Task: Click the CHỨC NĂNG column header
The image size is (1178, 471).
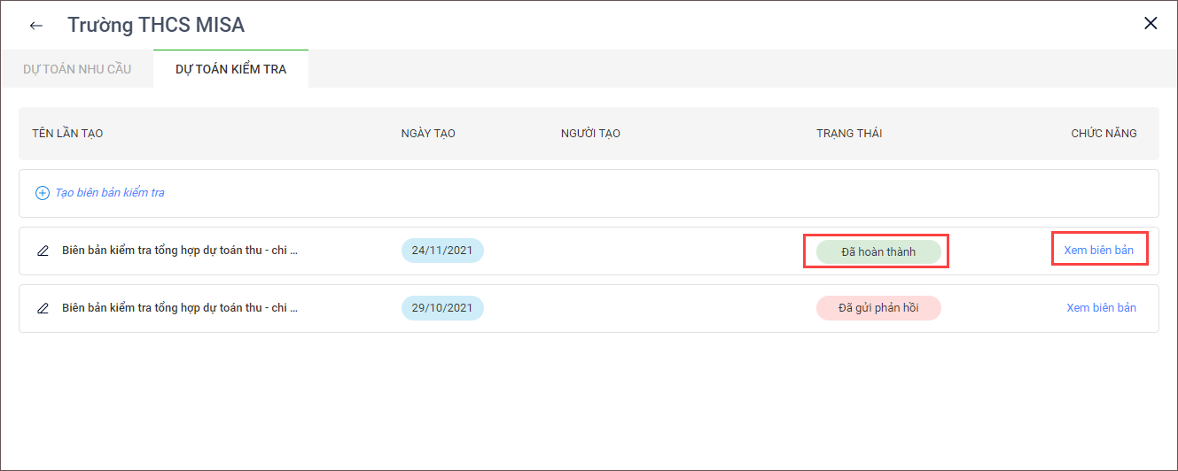Action: pos(1104,134)
